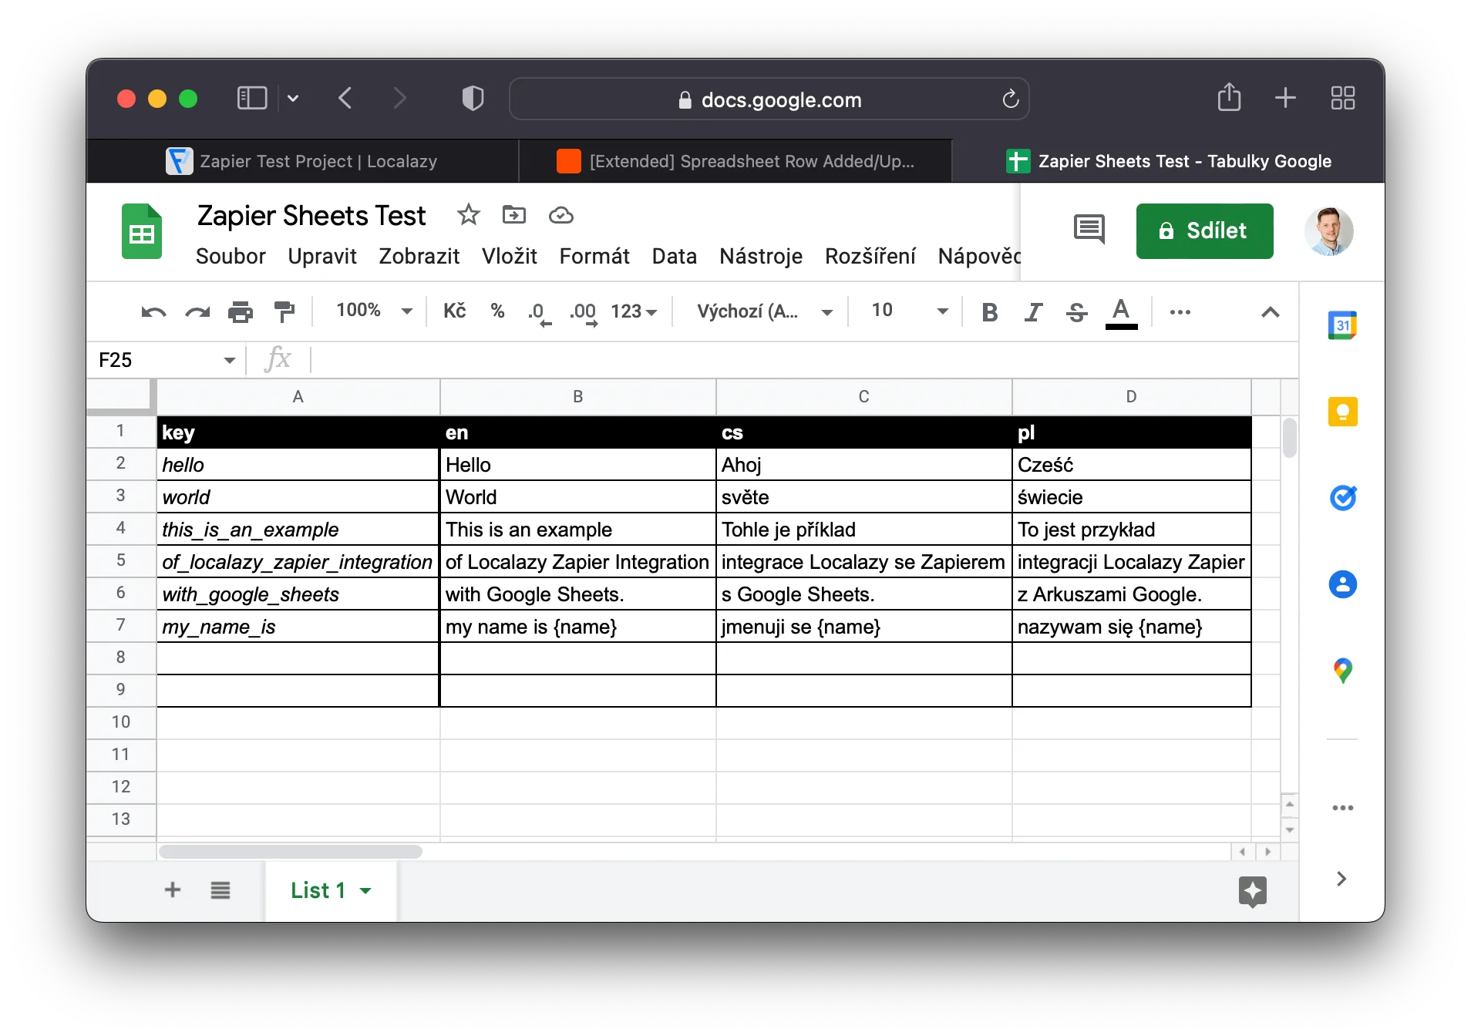
Task: Click the add new sheet plus button
Action: (173, 890)
